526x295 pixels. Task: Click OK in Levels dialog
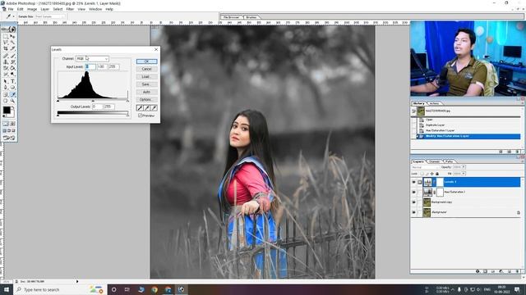click(x=146, y=61)
